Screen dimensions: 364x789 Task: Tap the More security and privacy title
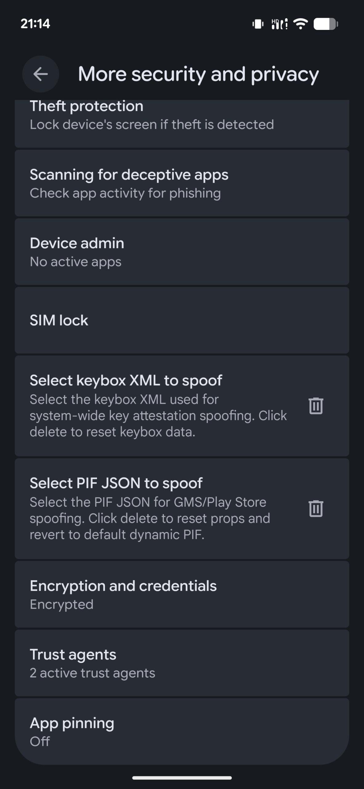coord(198,74)
